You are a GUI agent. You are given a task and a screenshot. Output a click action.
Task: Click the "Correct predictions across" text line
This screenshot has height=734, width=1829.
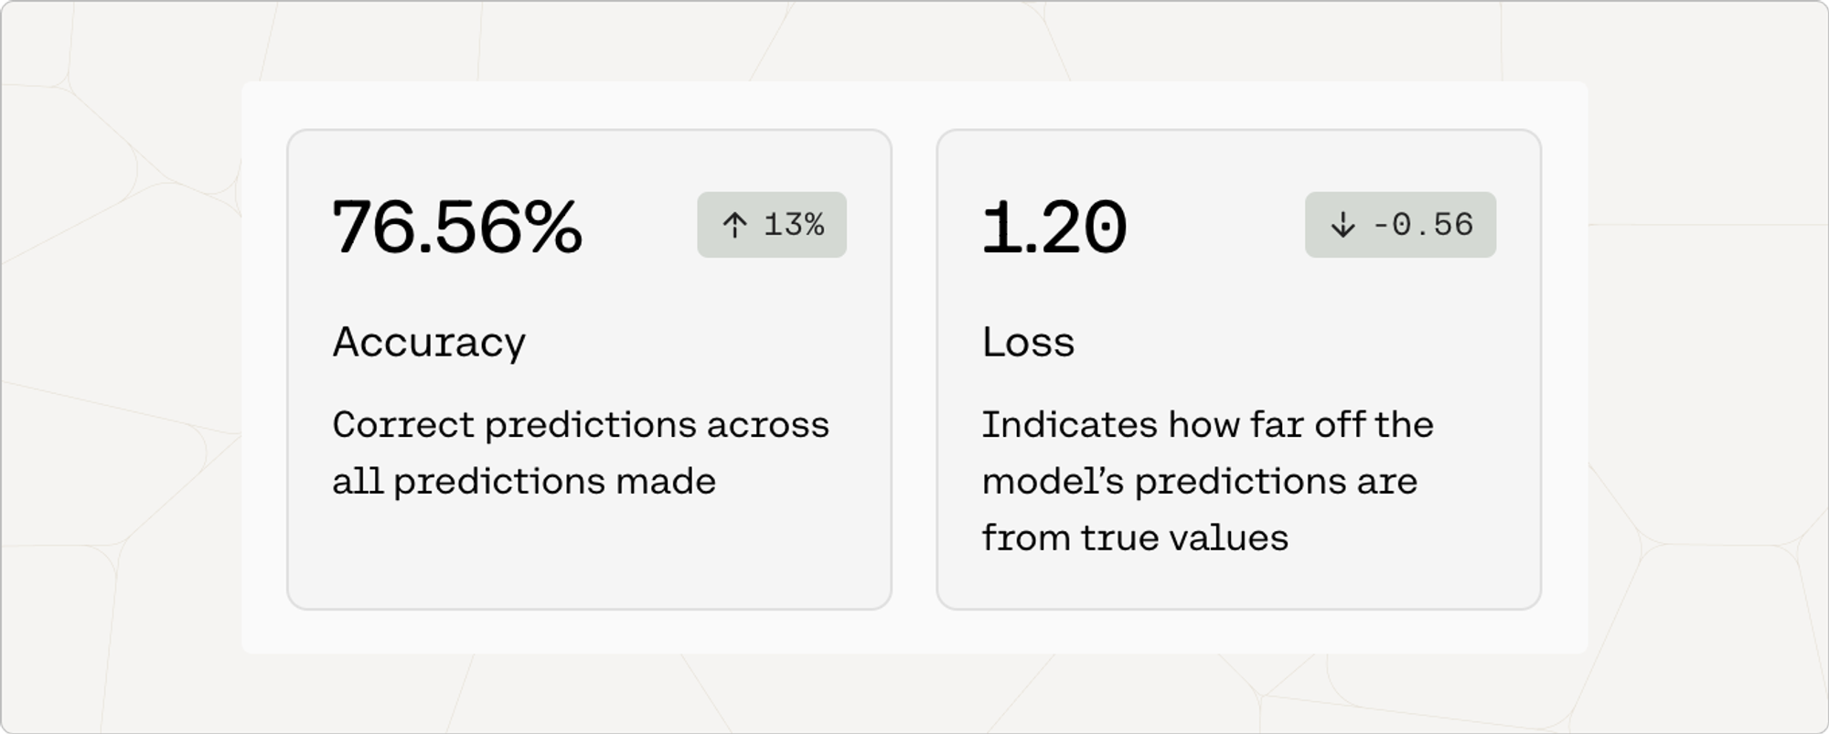(581, 425)
